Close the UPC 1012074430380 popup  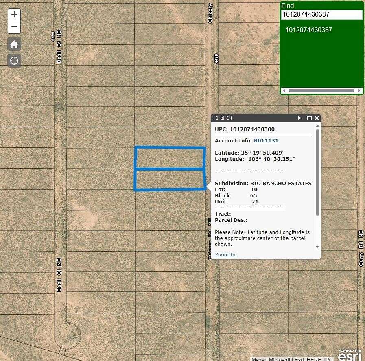(317, 118)
